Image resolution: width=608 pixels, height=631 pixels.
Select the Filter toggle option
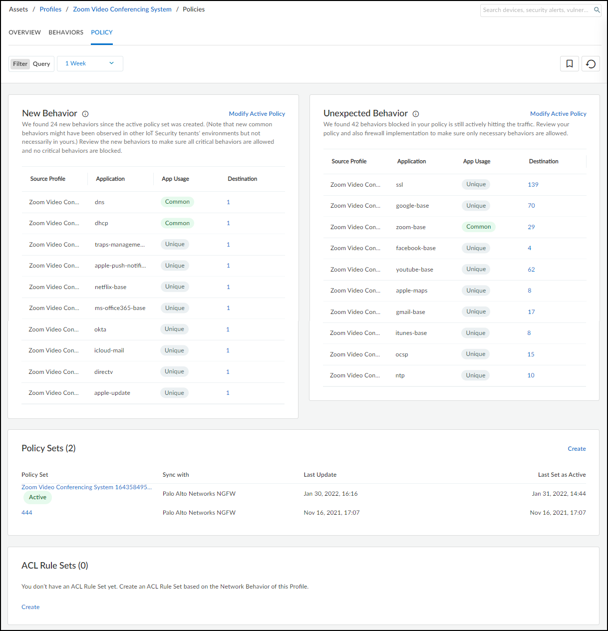(x=20, y=64)
